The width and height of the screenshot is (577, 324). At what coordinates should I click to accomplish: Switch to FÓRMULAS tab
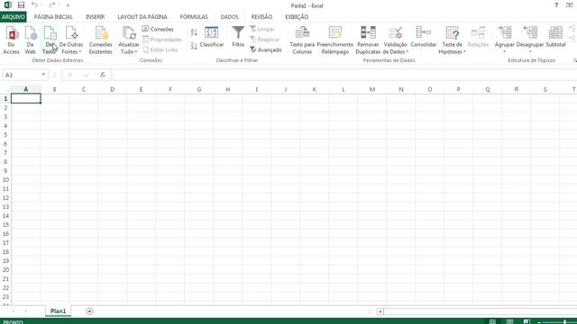[x=194, y=17]
